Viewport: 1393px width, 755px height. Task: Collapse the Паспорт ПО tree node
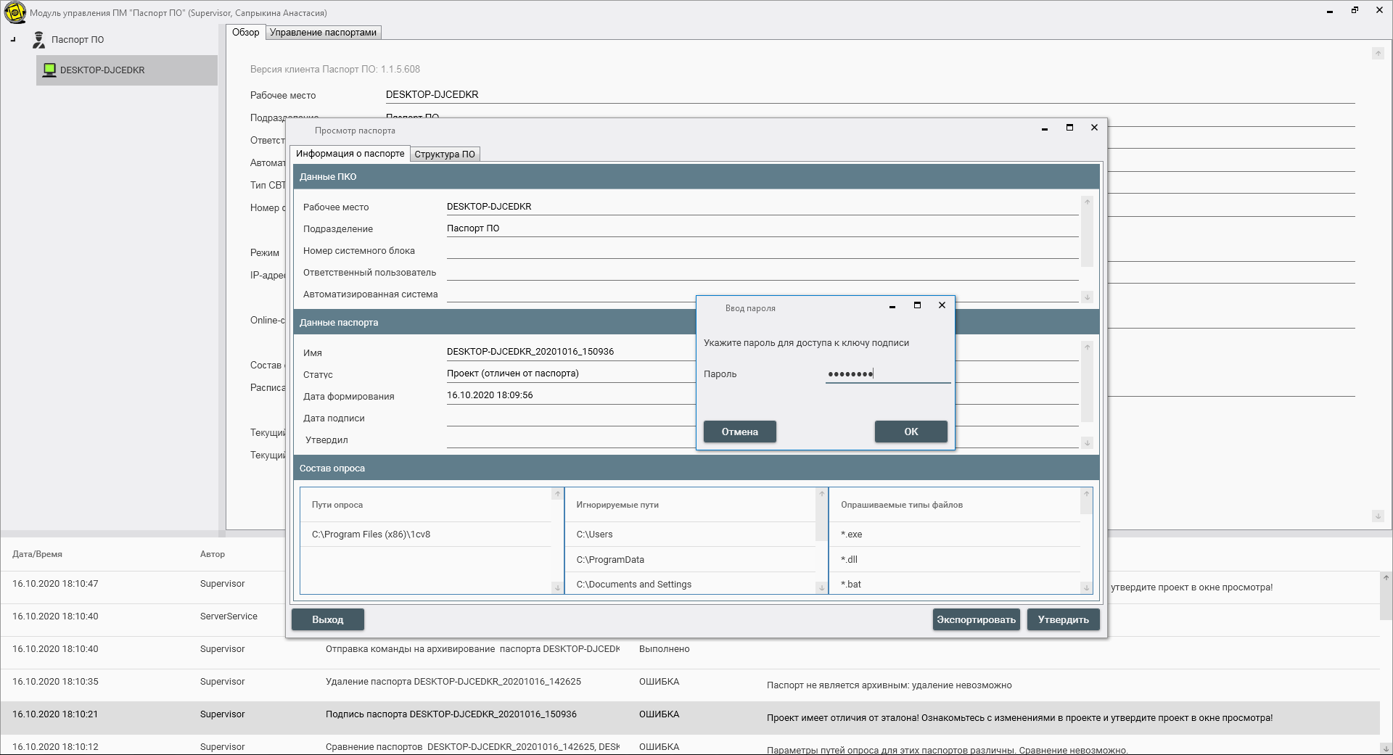13,40
